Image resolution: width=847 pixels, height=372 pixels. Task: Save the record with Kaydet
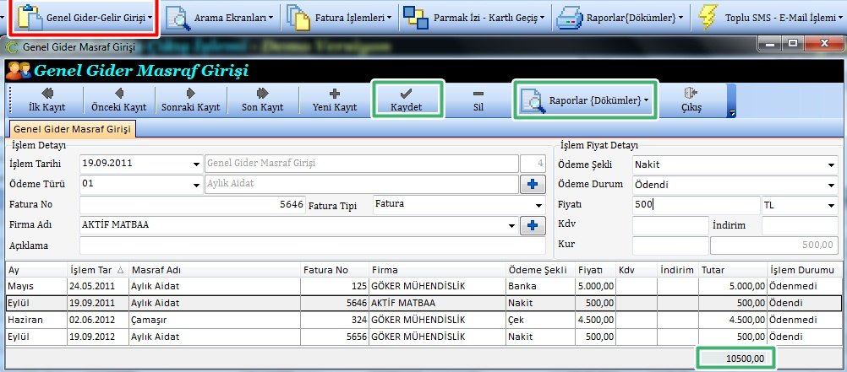[x=406, y=100]
